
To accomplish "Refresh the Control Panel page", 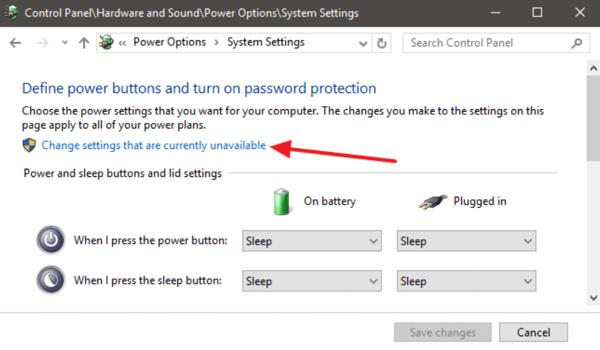I will [382, 43].
